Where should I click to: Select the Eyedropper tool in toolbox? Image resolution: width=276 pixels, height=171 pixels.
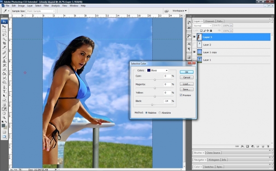tap(4, 109)
